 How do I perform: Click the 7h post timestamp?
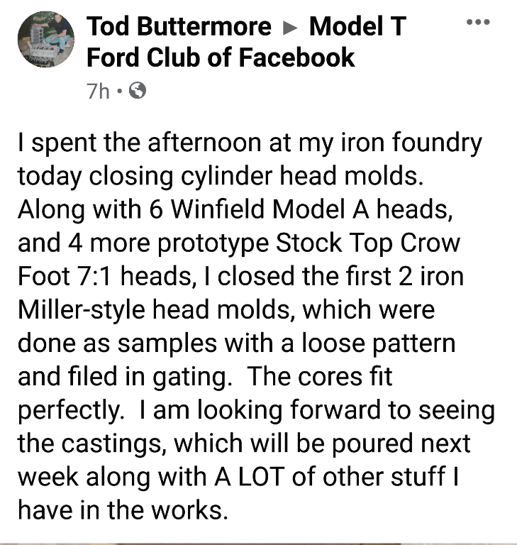pos(97,92)
